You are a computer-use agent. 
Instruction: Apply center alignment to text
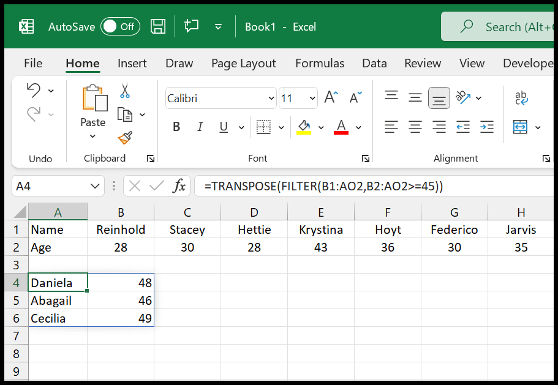click(415, 127)
